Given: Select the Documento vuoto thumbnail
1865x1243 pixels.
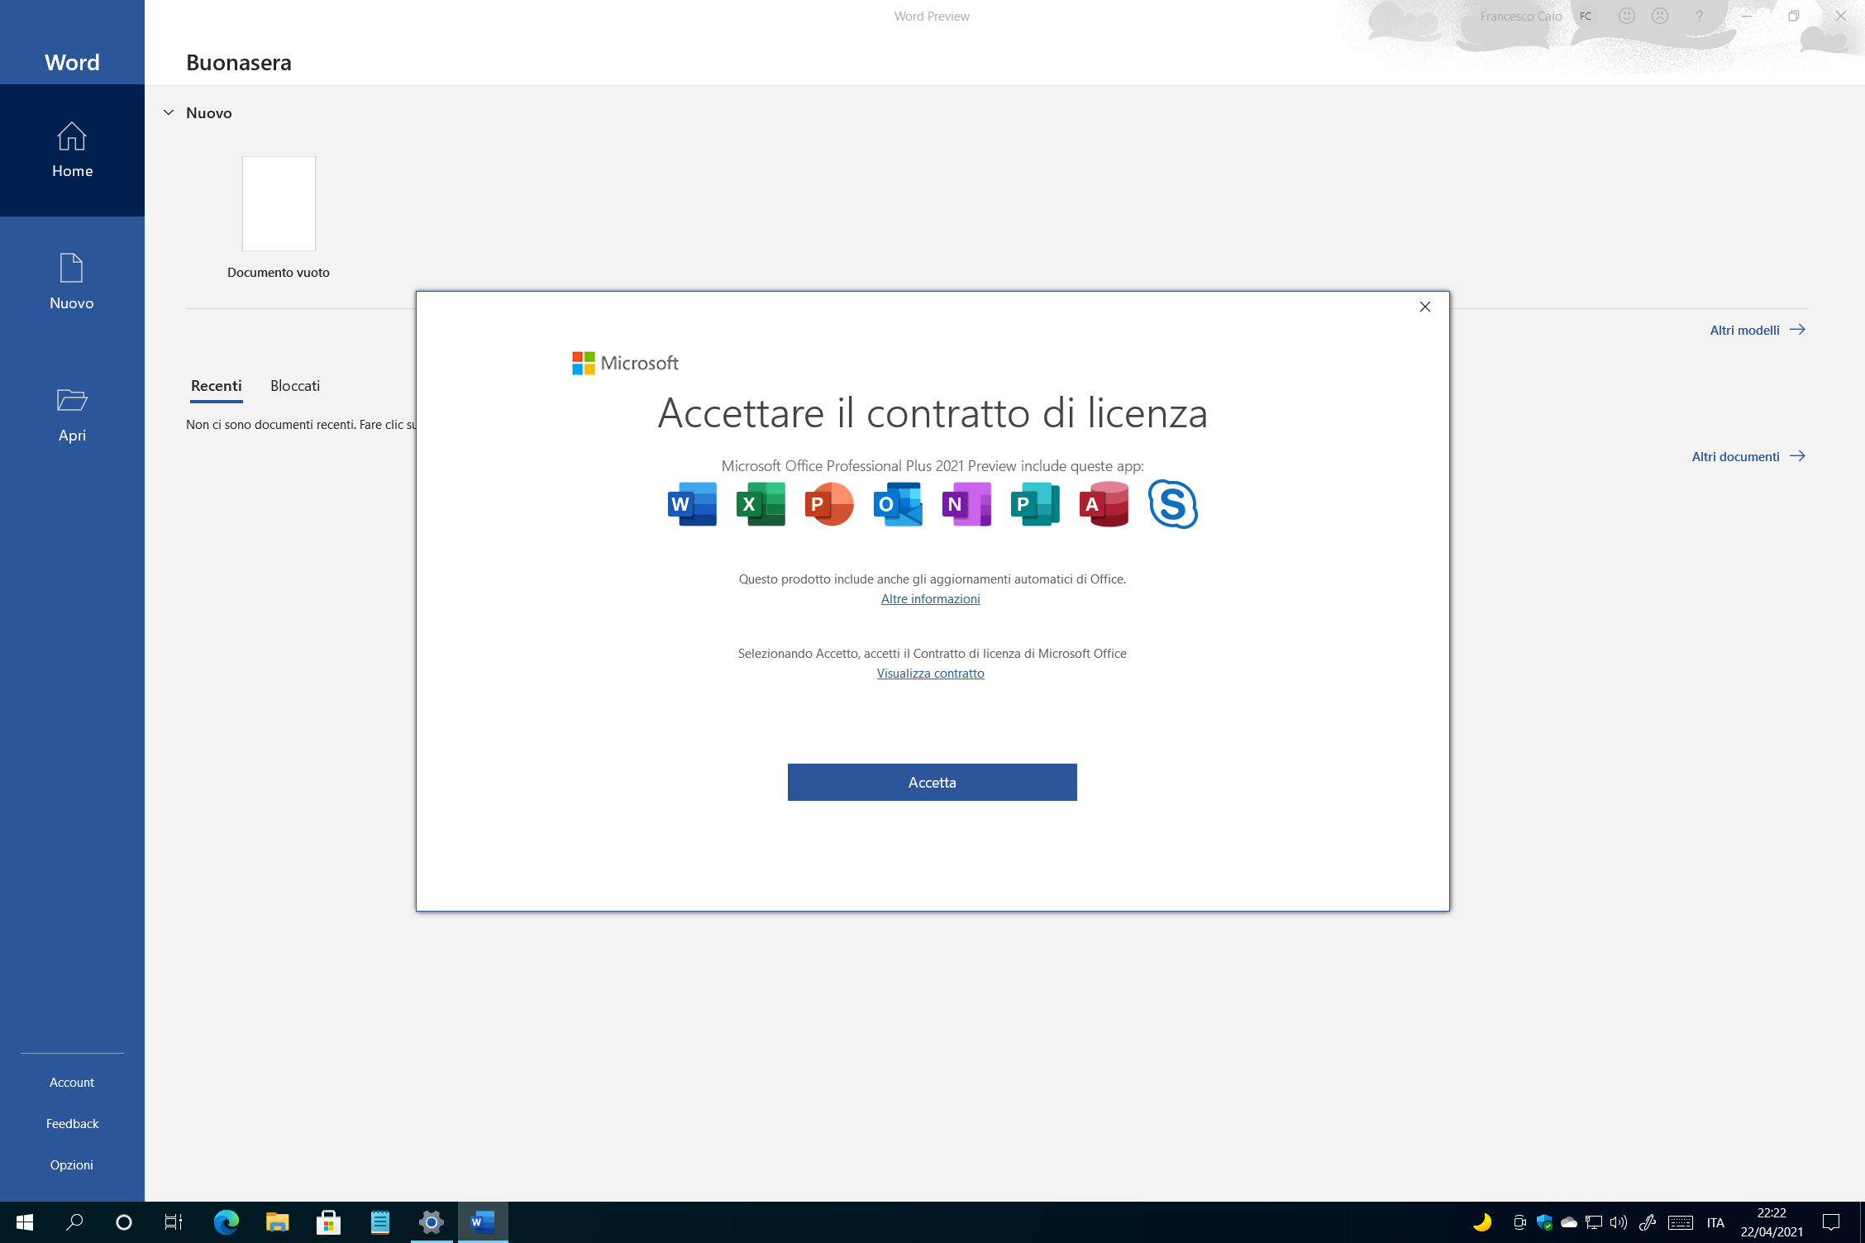Looking at the screenshot, I should (279, 204).
